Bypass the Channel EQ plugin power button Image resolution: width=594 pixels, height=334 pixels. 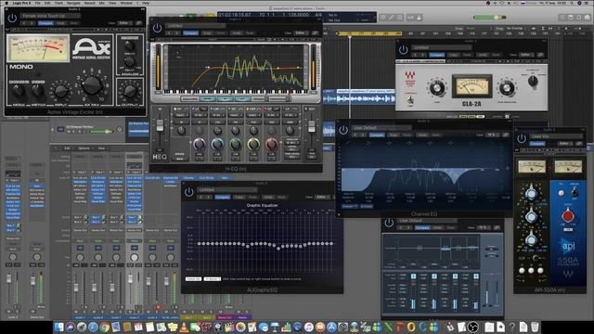343,130
